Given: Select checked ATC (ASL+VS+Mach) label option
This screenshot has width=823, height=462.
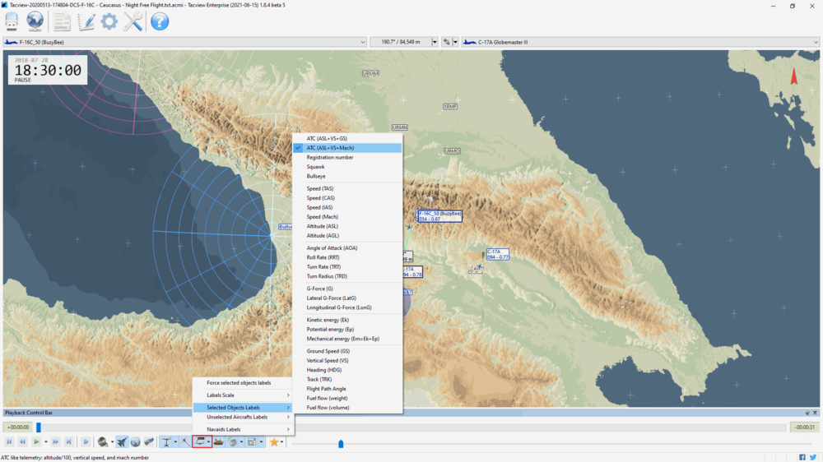Looking at the screenshot, I should click(x=330, y=148).
